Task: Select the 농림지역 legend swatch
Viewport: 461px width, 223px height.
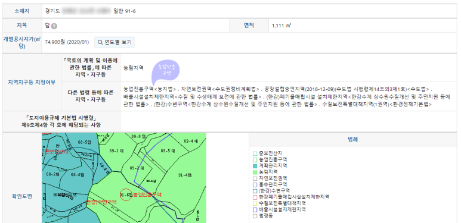Action: tap(255, 172)
